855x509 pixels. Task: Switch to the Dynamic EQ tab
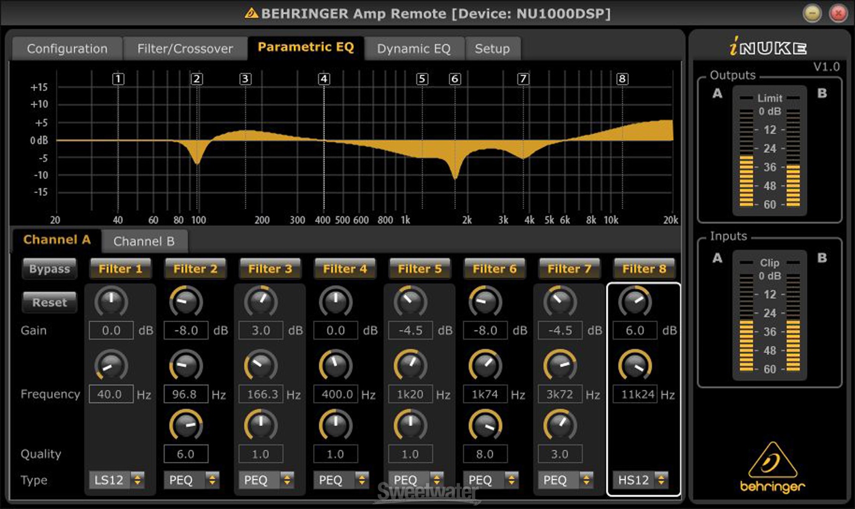pyautogui.click(x=414, y=49)
